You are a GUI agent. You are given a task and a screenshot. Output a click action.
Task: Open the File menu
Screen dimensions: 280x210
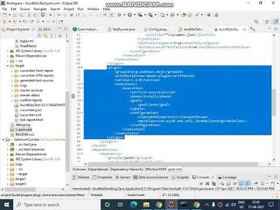(x=5, y=9)
